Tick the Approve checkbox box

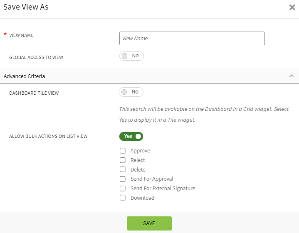[x=123, y=151]
